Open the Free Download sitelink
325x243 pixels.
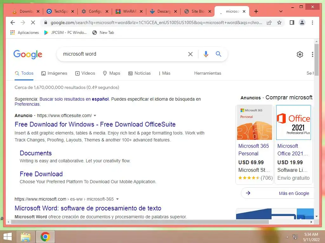point(41,174)
